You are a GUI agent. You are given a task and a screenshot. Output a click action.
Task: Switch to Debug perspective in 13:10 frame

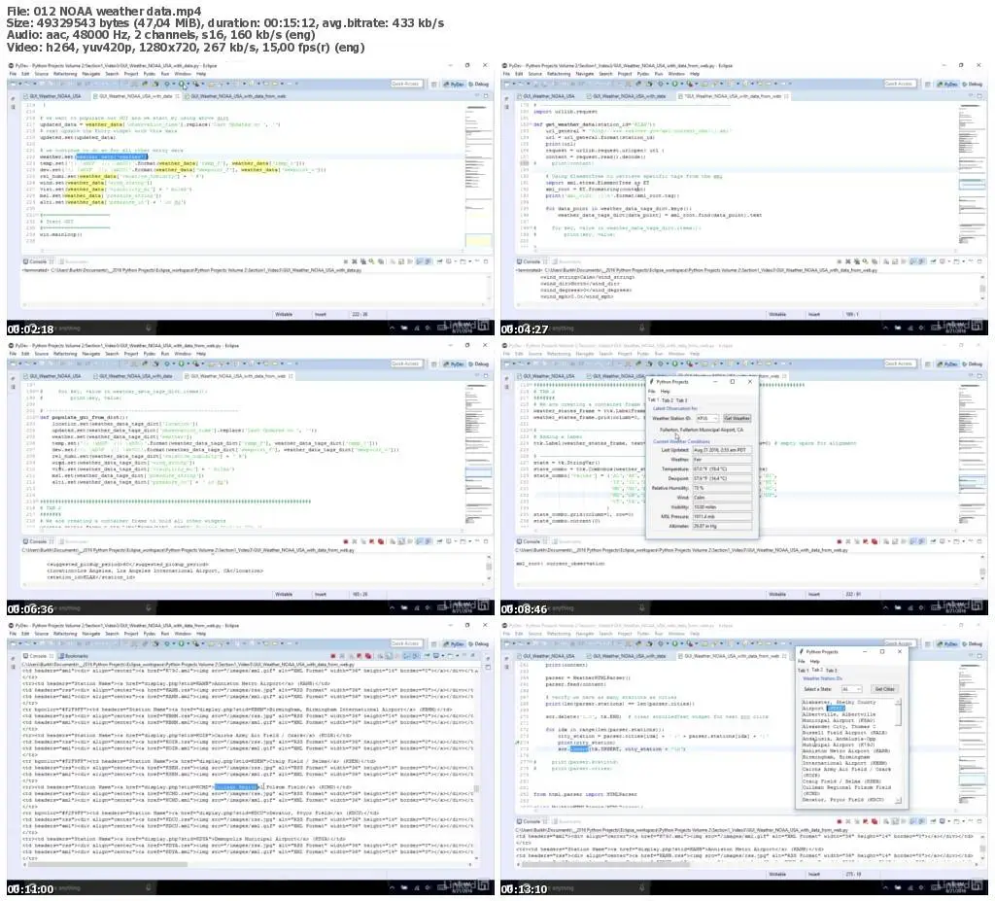pos(972,643)
